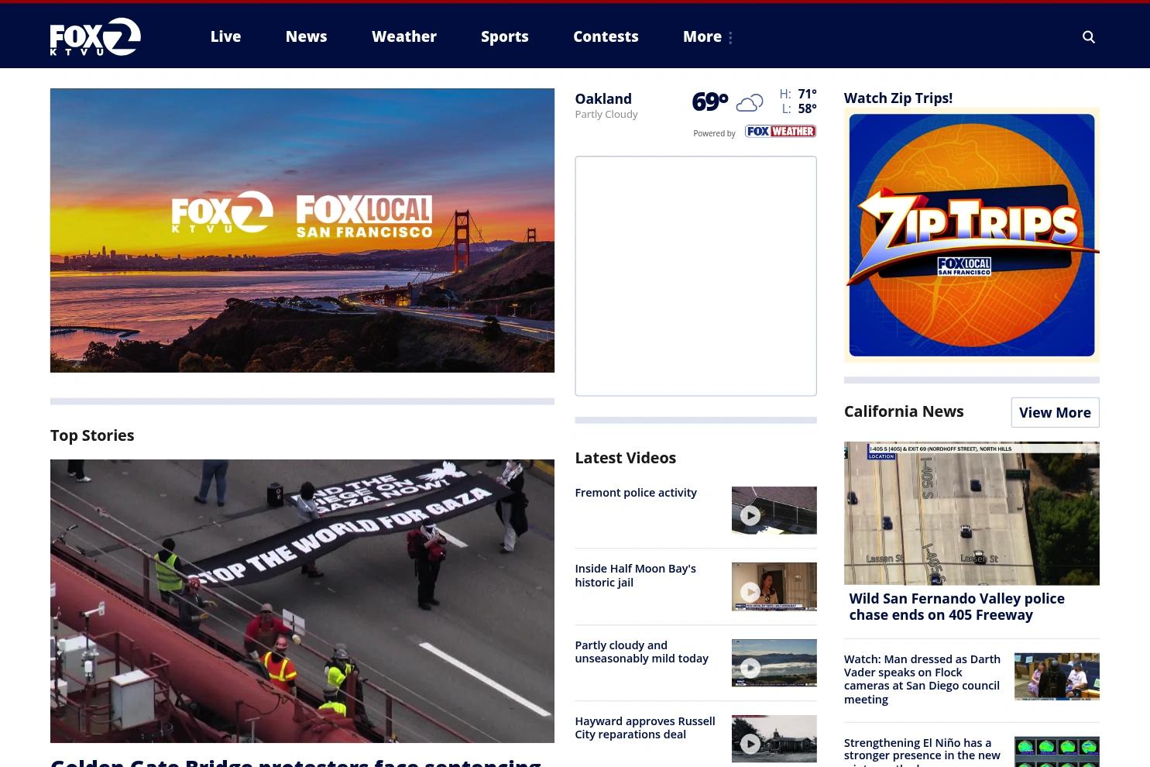Click the Partly Cloudy condition text
This screenshot has width=1150, height=767.
pos(606,114)
